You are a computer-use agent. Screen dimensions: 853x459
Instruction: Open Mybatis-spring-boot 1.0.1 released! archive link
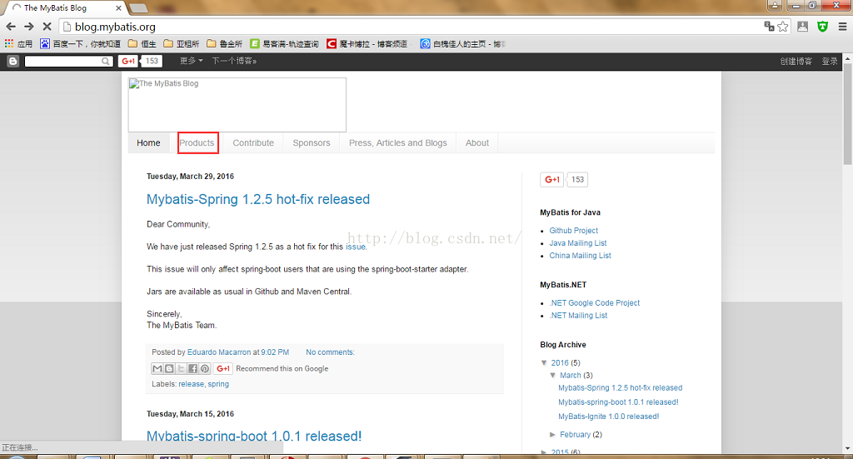point(618,402)
